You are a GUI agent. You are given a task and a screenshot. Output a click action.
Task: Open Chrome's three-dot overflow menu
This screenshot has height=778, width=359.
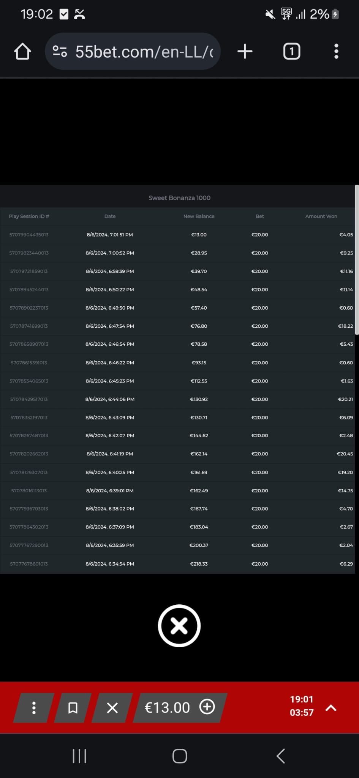336,51
